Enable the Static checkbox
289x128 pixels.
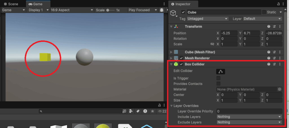pos(264,12)
